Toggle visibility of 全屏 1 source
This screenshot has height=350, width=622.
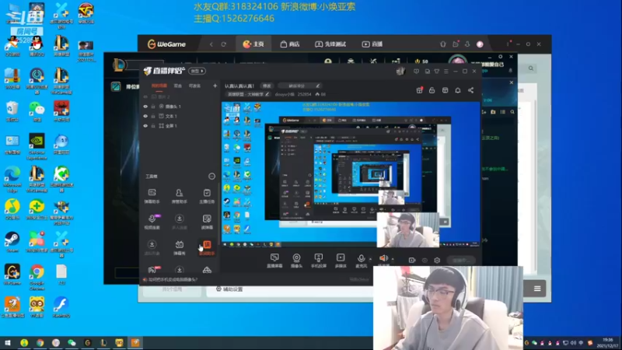coord(145,126)
